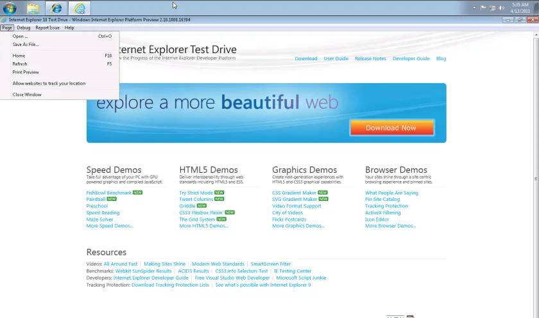Open Windows Explorer folder taskbar icon

[33, 8]
